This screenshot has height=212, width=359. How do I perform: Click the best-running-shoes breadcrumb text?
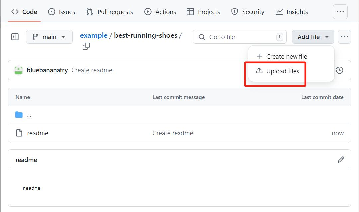pos(146,35)
